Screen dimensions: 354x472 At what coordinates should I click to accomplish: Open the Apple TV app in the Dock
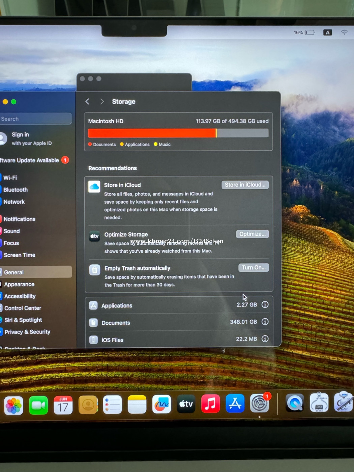186,404
